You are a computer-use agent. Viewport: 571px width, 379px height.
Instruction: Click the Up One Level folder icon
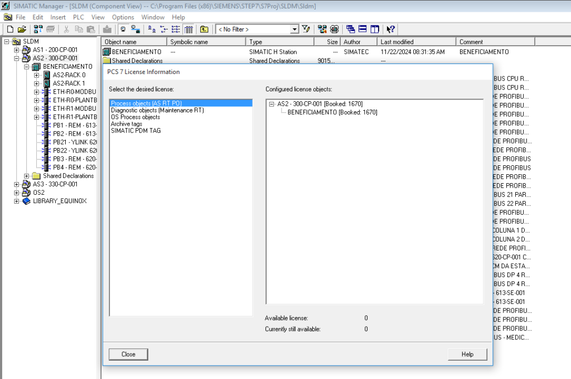pos(204,29)
